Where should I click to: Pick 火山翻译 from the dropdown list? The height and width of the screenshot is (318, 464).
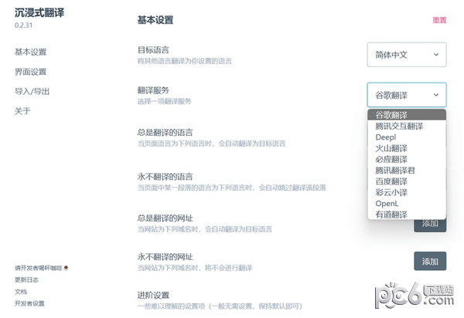(x=407, y=148)
